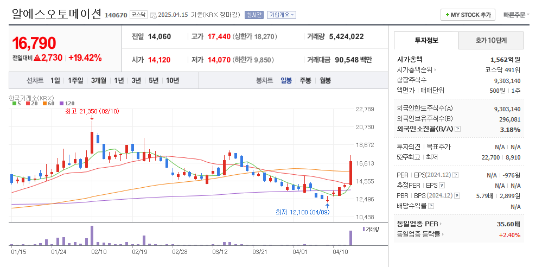
Task: Click the 최고 21,350 peak marker arrow
Action: click(92, 118)
